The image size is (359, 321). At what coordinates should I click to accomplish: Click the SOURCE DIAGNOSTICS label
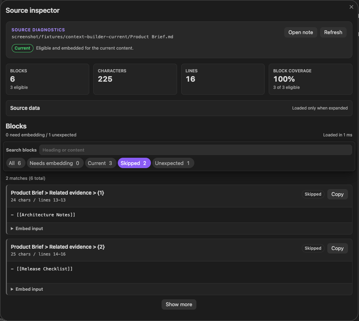tap(38, 30)
